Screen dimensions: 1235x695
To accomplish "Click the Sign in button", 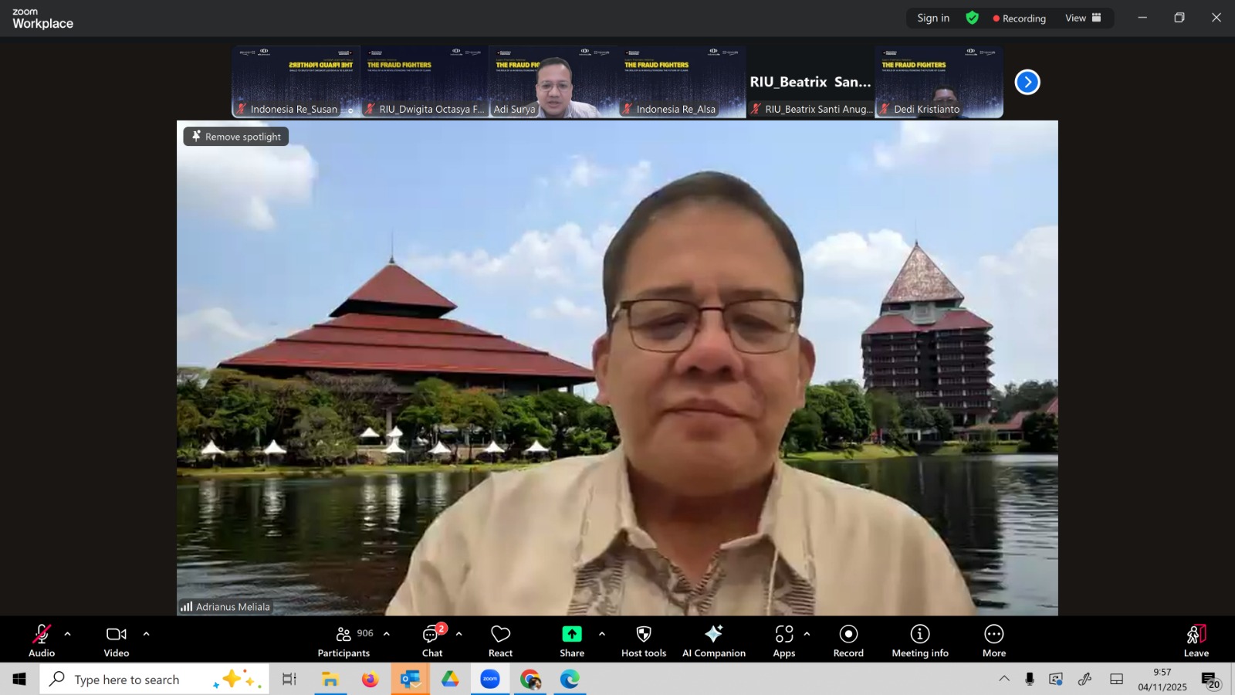I will (x=933, y=18).
